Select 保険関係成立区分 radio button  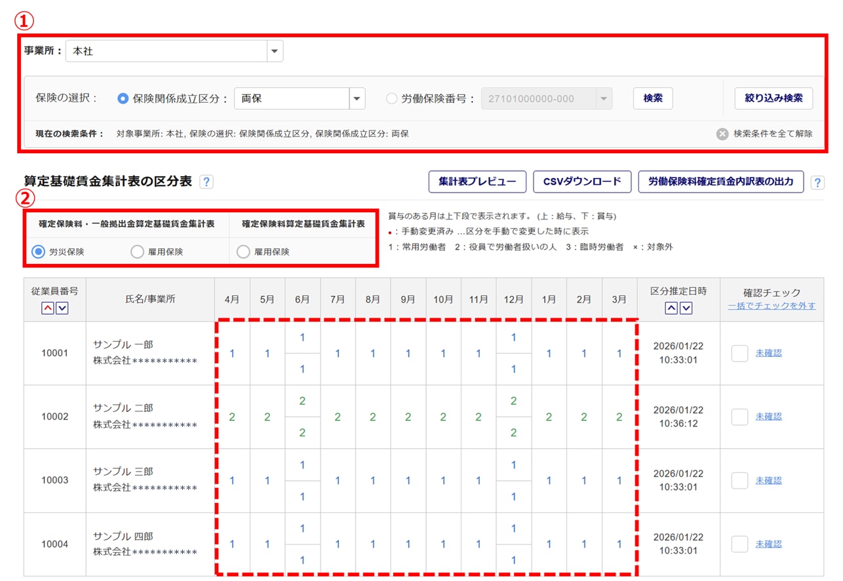(122, 99)
